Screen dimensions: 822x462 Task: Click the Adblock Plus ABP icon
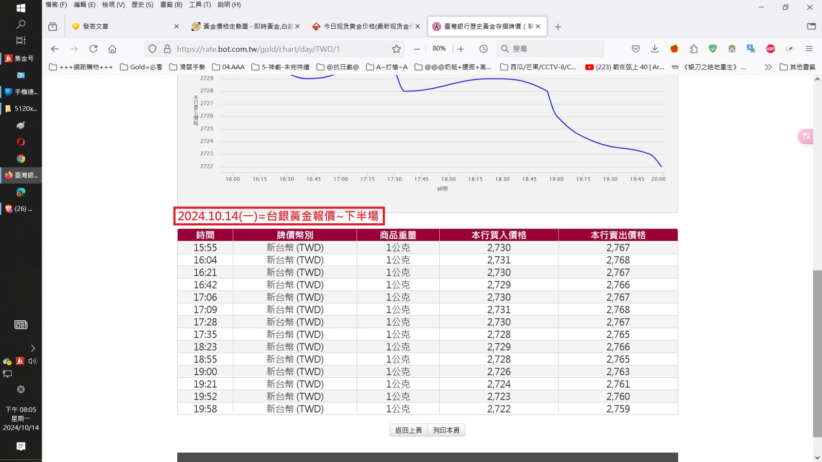click(770, 49)
